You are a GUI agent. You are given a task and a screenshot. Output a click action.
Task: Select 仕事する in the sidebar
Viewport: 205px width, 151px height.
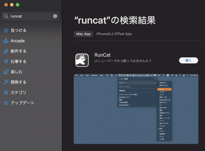point(18,61)
